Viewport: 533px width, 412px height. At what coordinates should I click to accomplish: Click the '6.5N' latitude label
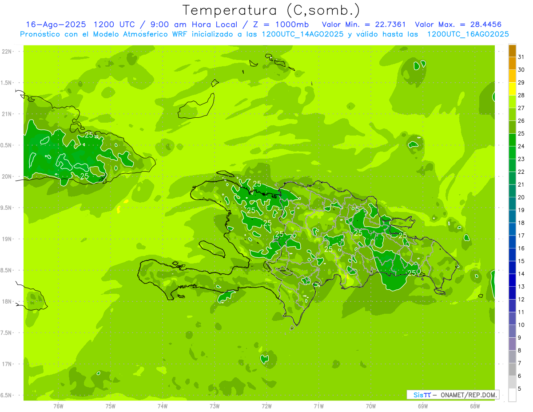coord(6,395)
